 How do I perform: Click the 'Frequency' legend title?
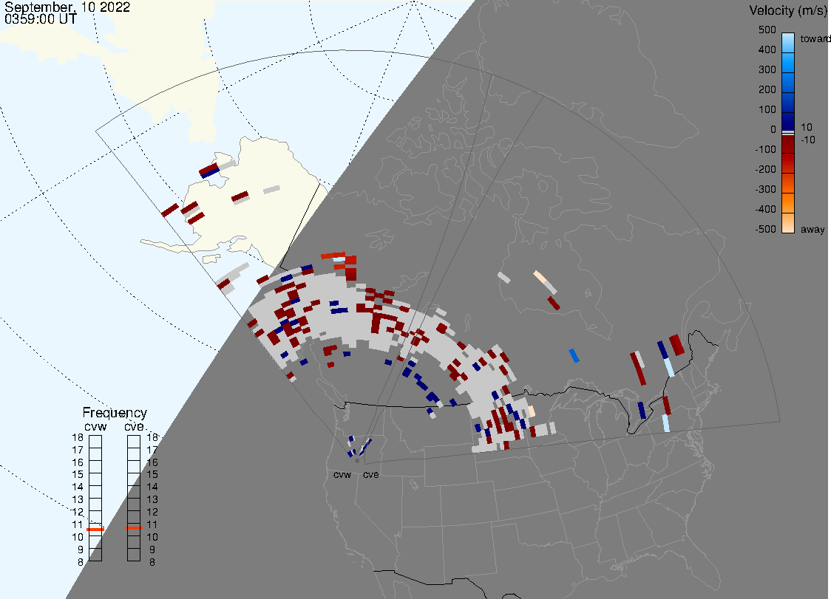click(115, 413)
